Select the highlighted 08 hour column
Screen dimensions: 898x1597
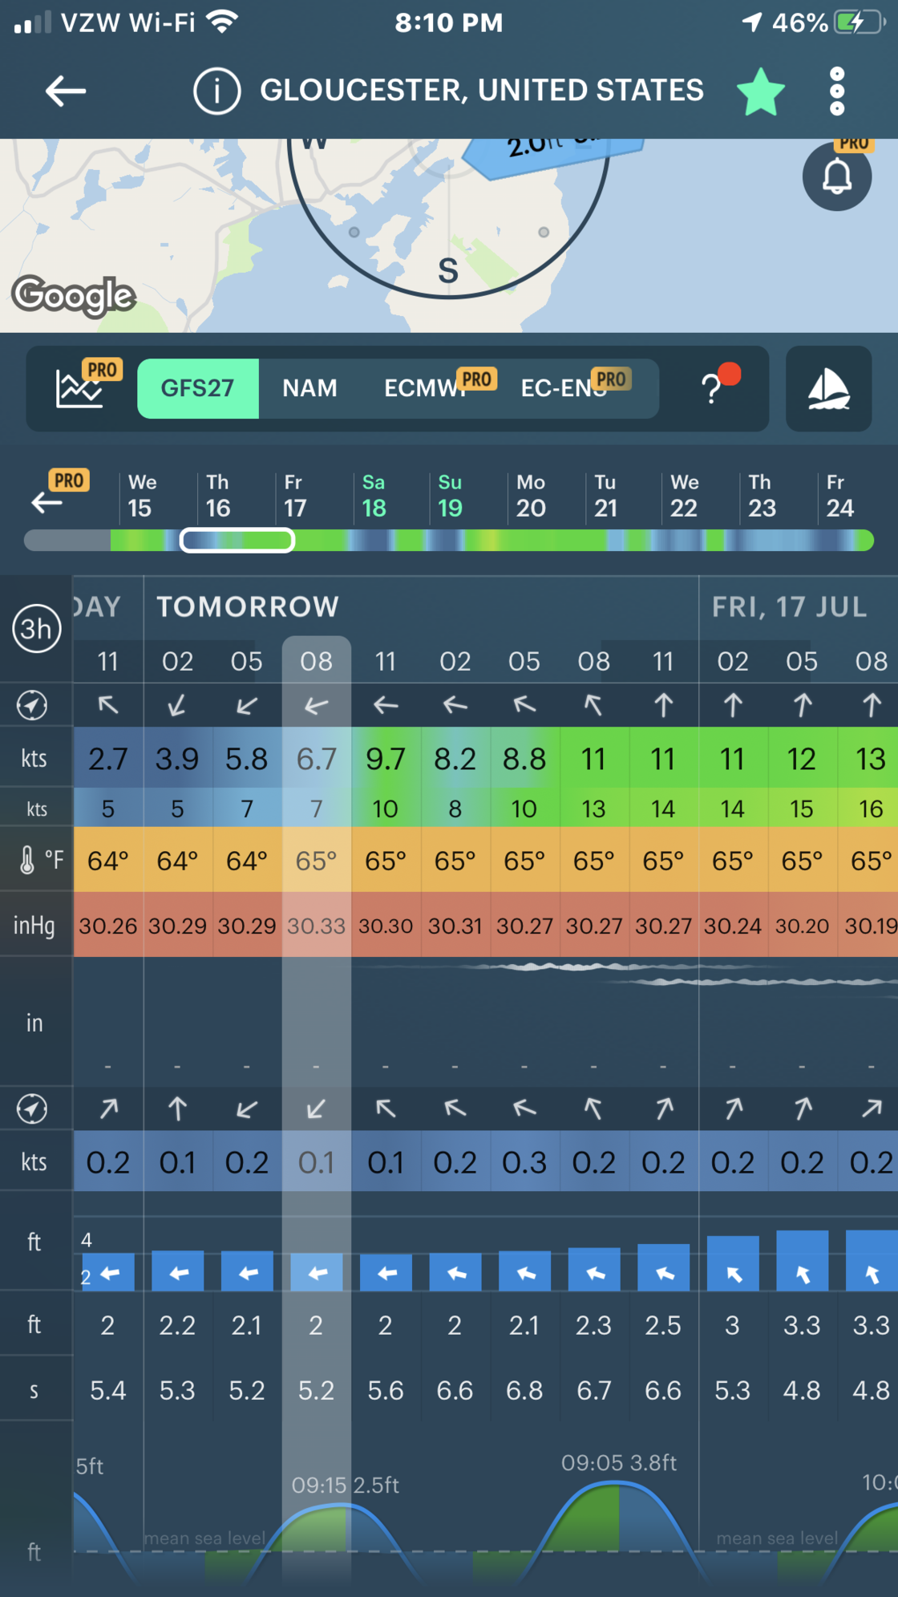click(x=316, y=661)
